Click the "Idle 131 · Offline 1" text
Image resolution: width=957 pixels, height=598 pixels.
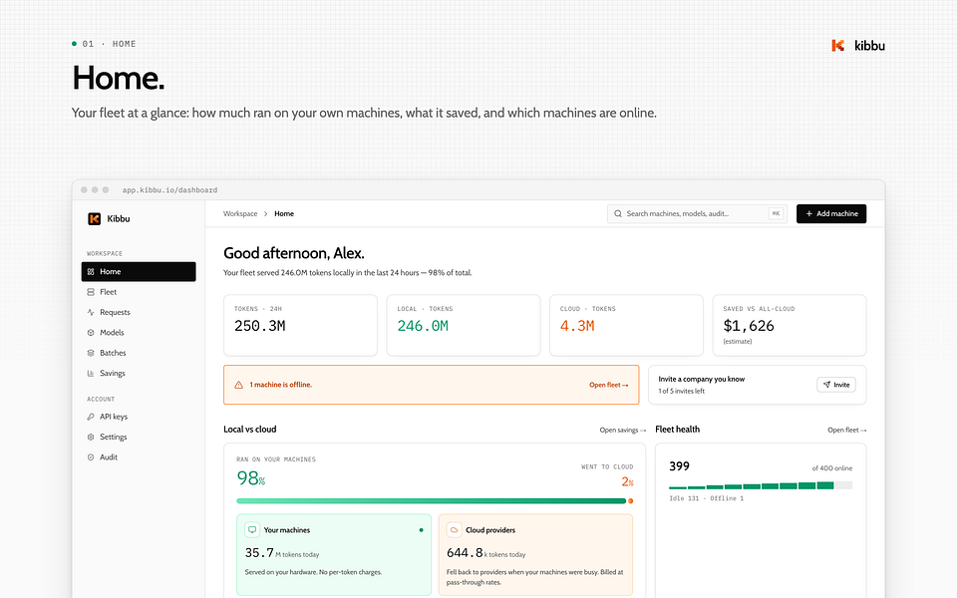707,498
